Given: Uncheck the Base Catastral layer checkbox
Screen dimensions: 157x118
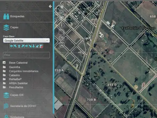Looking at the screenshot, I should 4,63.
